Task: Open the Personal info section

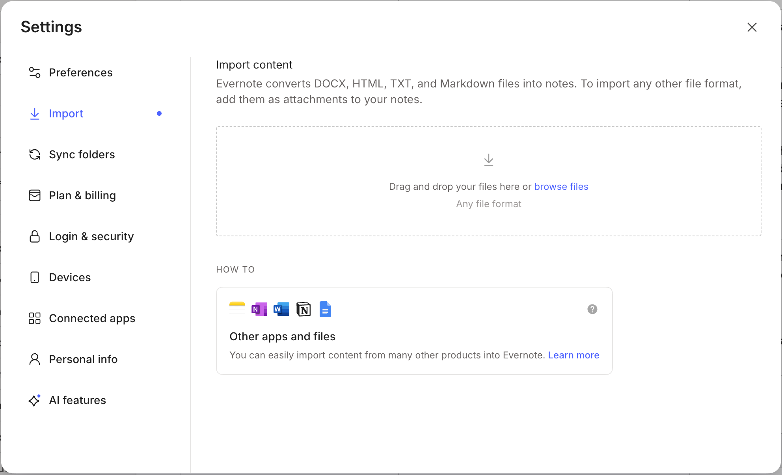Action: (x=83, y=359)
